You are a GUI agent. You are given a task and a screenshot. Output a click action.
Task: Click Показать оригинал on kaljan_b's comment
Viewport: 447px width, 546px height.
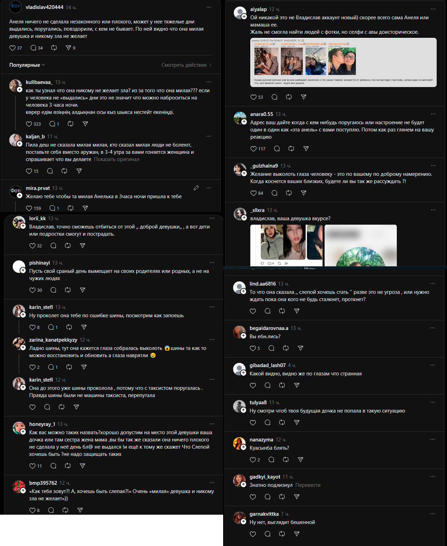(117, 159)
